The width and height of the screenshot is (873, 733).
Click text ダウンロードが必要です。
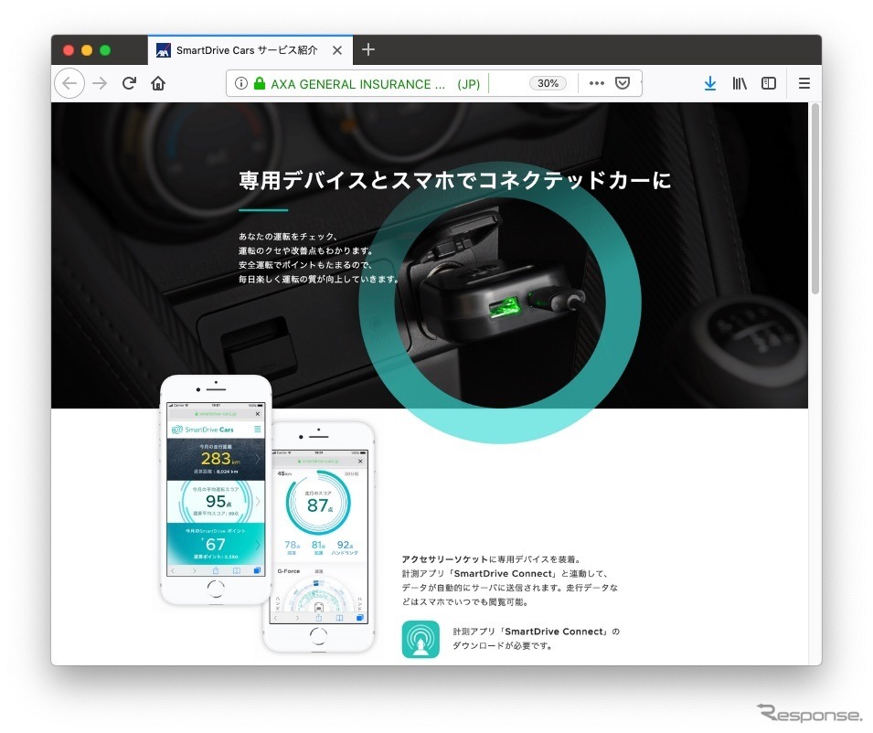coord(502,645)
